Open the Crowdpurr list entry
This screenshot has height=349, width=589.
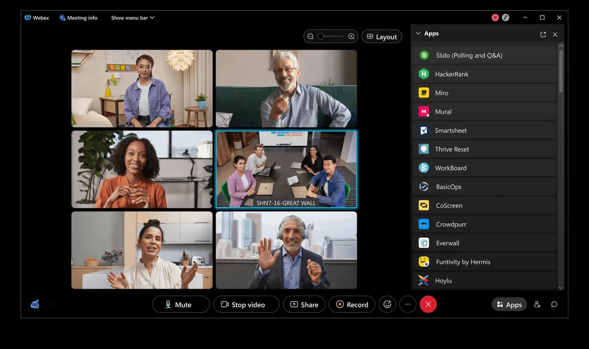pos(484,224)
